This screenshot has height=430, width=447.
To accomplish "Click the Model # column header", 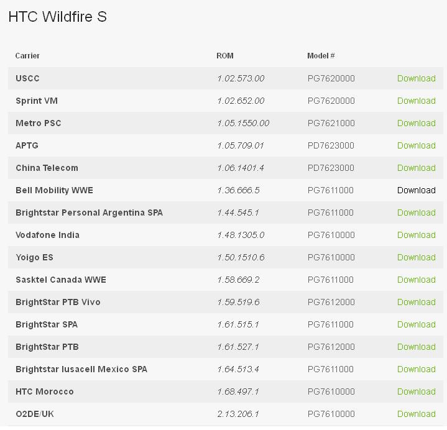I will pyautogui.click(x=321, y=56).
